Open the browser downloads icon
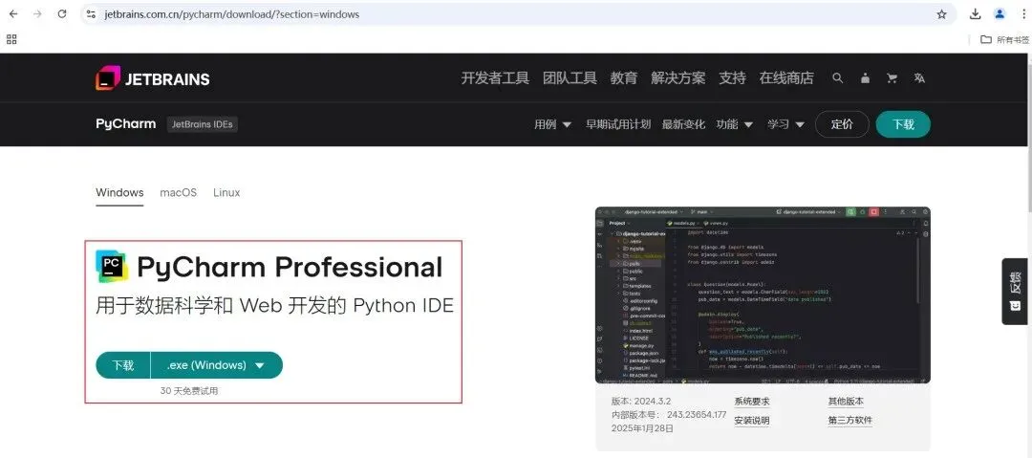 (x=976, y=13)
